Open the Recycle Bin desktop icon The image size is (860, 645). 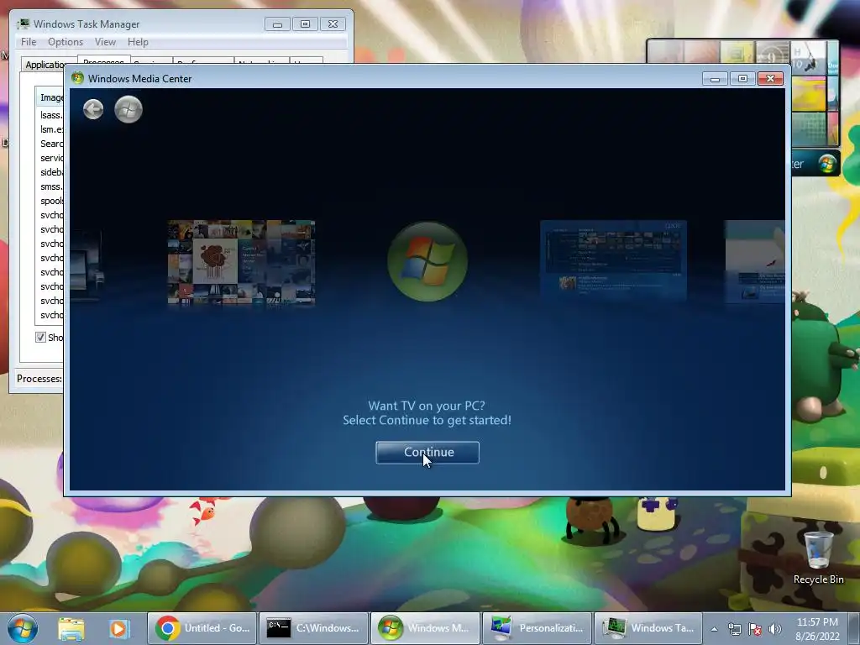[x=818, y=558]
